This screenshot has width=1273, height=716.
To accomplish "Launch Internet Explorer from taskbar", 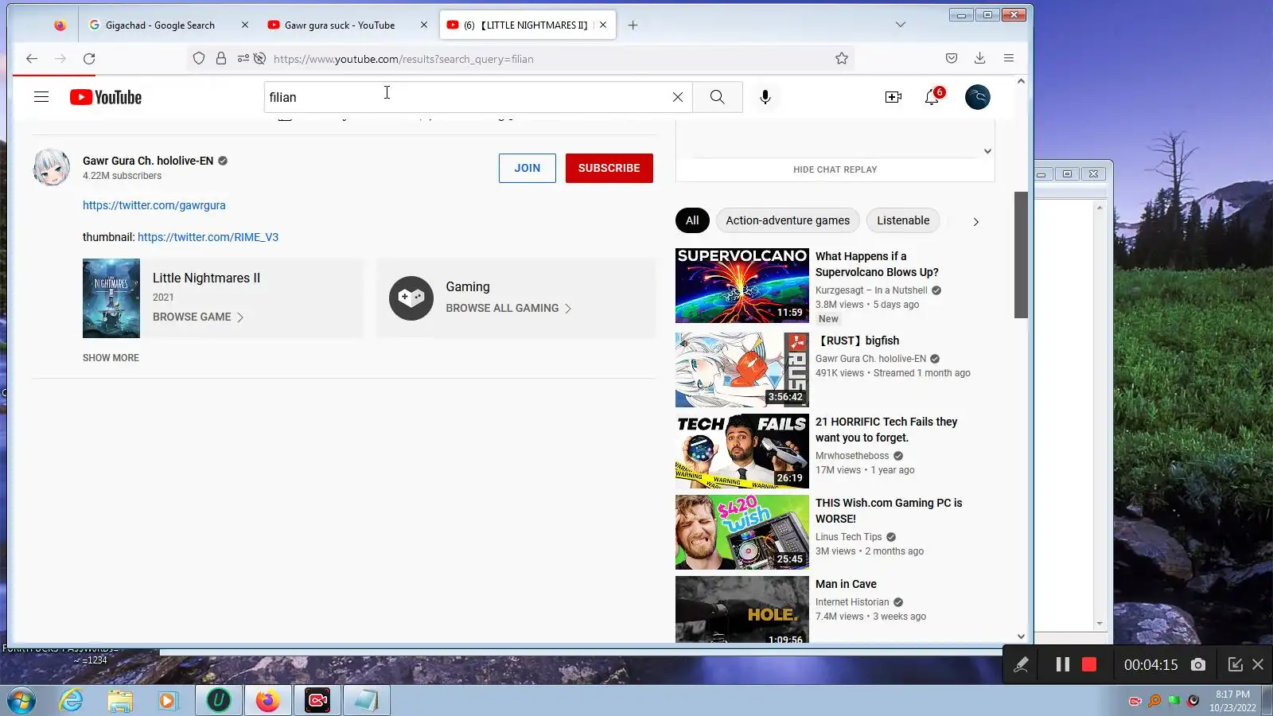I will coord(72,701).
